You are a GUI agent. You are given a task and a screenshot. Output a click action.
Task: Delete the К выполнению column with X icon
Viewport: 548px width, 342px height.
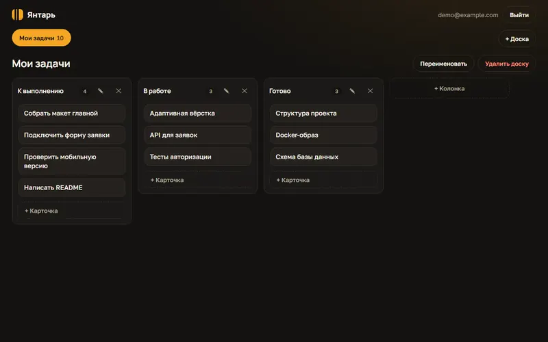click(x=119, y=91)
